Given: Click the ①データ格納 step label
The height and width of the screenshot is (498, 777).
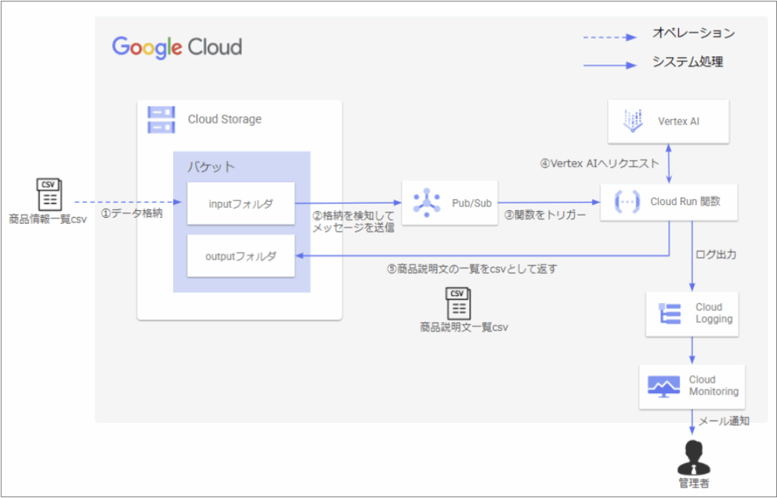Looking at the screenshot, I should click(x=131, y=216).
